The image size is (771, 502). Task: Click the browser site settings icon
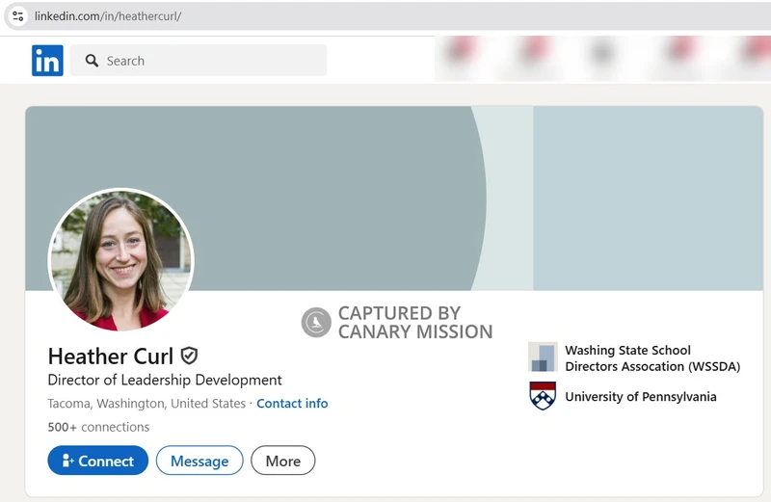(x=18, y=16)
